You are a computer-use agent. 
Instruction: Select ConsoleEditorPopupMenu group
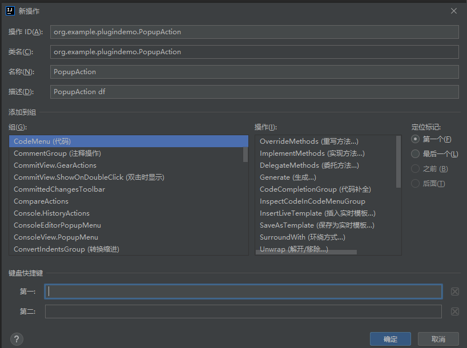point(128,225)
